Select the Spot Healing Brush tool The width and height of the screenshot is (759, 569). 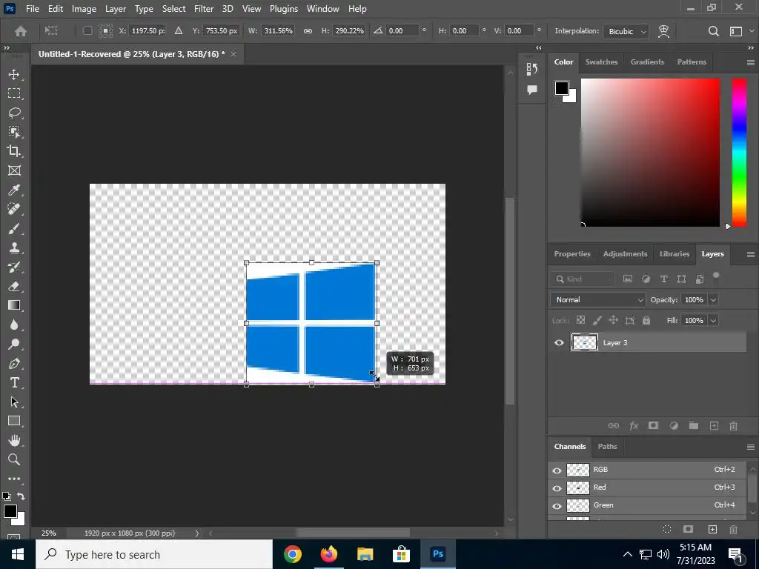click(x=14, y=209)
